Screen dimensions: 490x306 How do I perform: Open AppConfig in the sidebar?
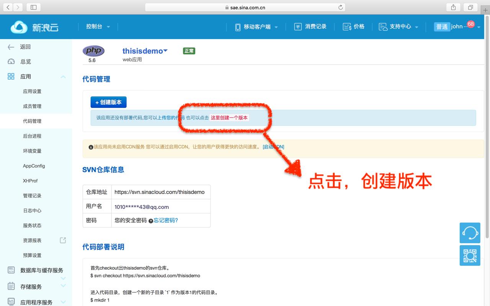pos(34,166)
